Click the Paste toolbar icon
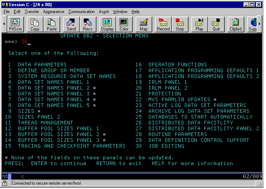Screen dimensions: 266x189 click(52, 24)
